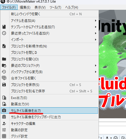
Task: Click the camera icon for thumbnail output
Action: click(x=4, y=111)
